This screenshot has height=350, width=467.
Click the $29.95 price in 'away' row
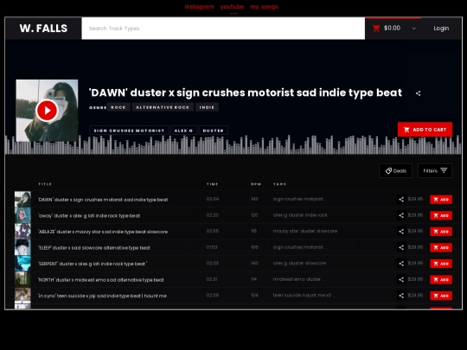pos(415,215)
